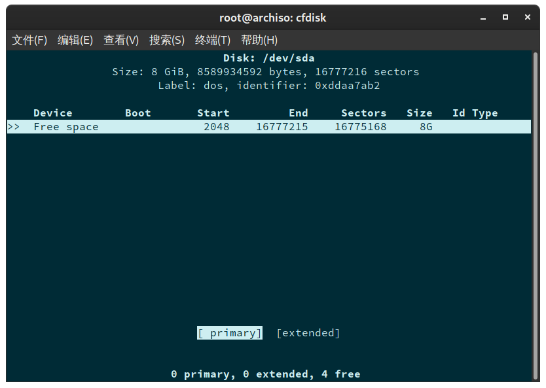The image size is (546, 388).
Task: Click the Boot column header
Action: click(x=137, y=113)
